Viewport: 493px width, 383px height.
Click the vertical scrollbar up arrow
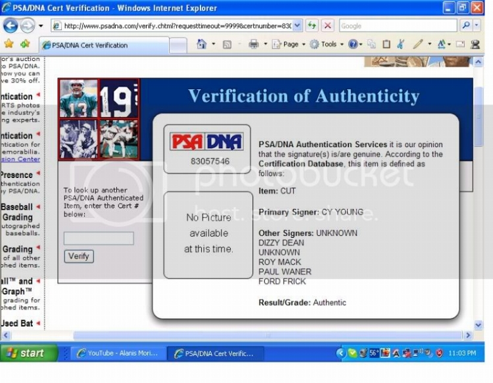[x=479, y=62]
